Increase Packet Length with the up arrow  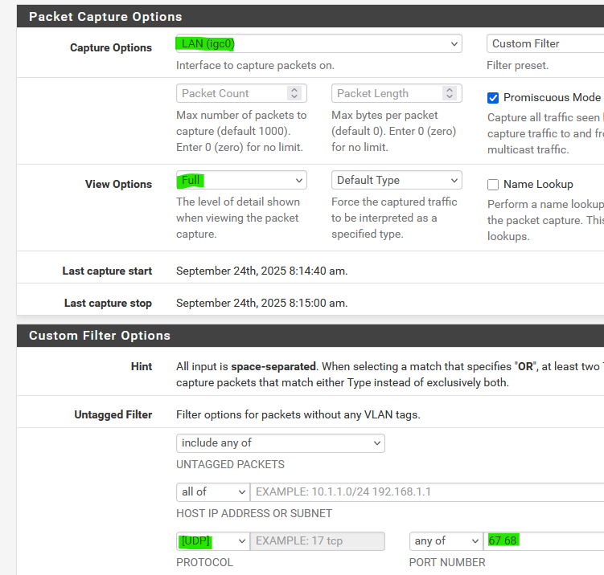pos(450,90)
